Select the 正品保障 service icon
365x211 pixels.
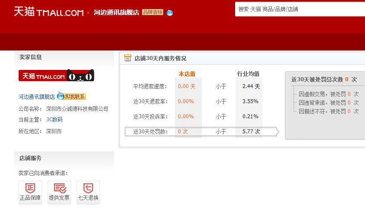[30, 192]
